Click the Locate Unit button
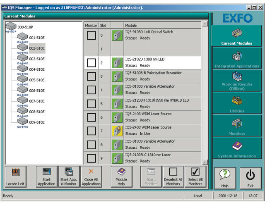Viewport: 265px width, 205px height. click(x=16, y=176)
